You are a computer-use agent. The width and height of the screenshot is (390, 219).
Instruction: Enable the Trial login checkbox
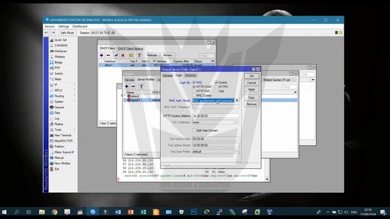pos(216,91)
